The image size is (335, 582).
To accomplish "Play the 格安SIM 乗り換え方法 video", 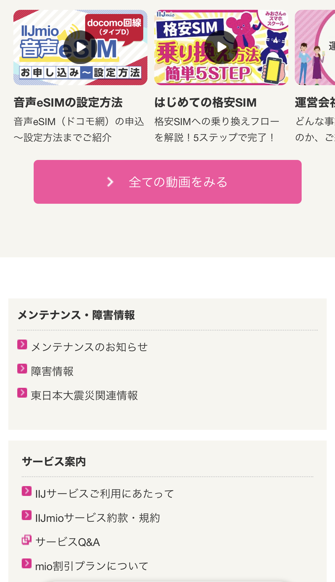I will 221,47.
